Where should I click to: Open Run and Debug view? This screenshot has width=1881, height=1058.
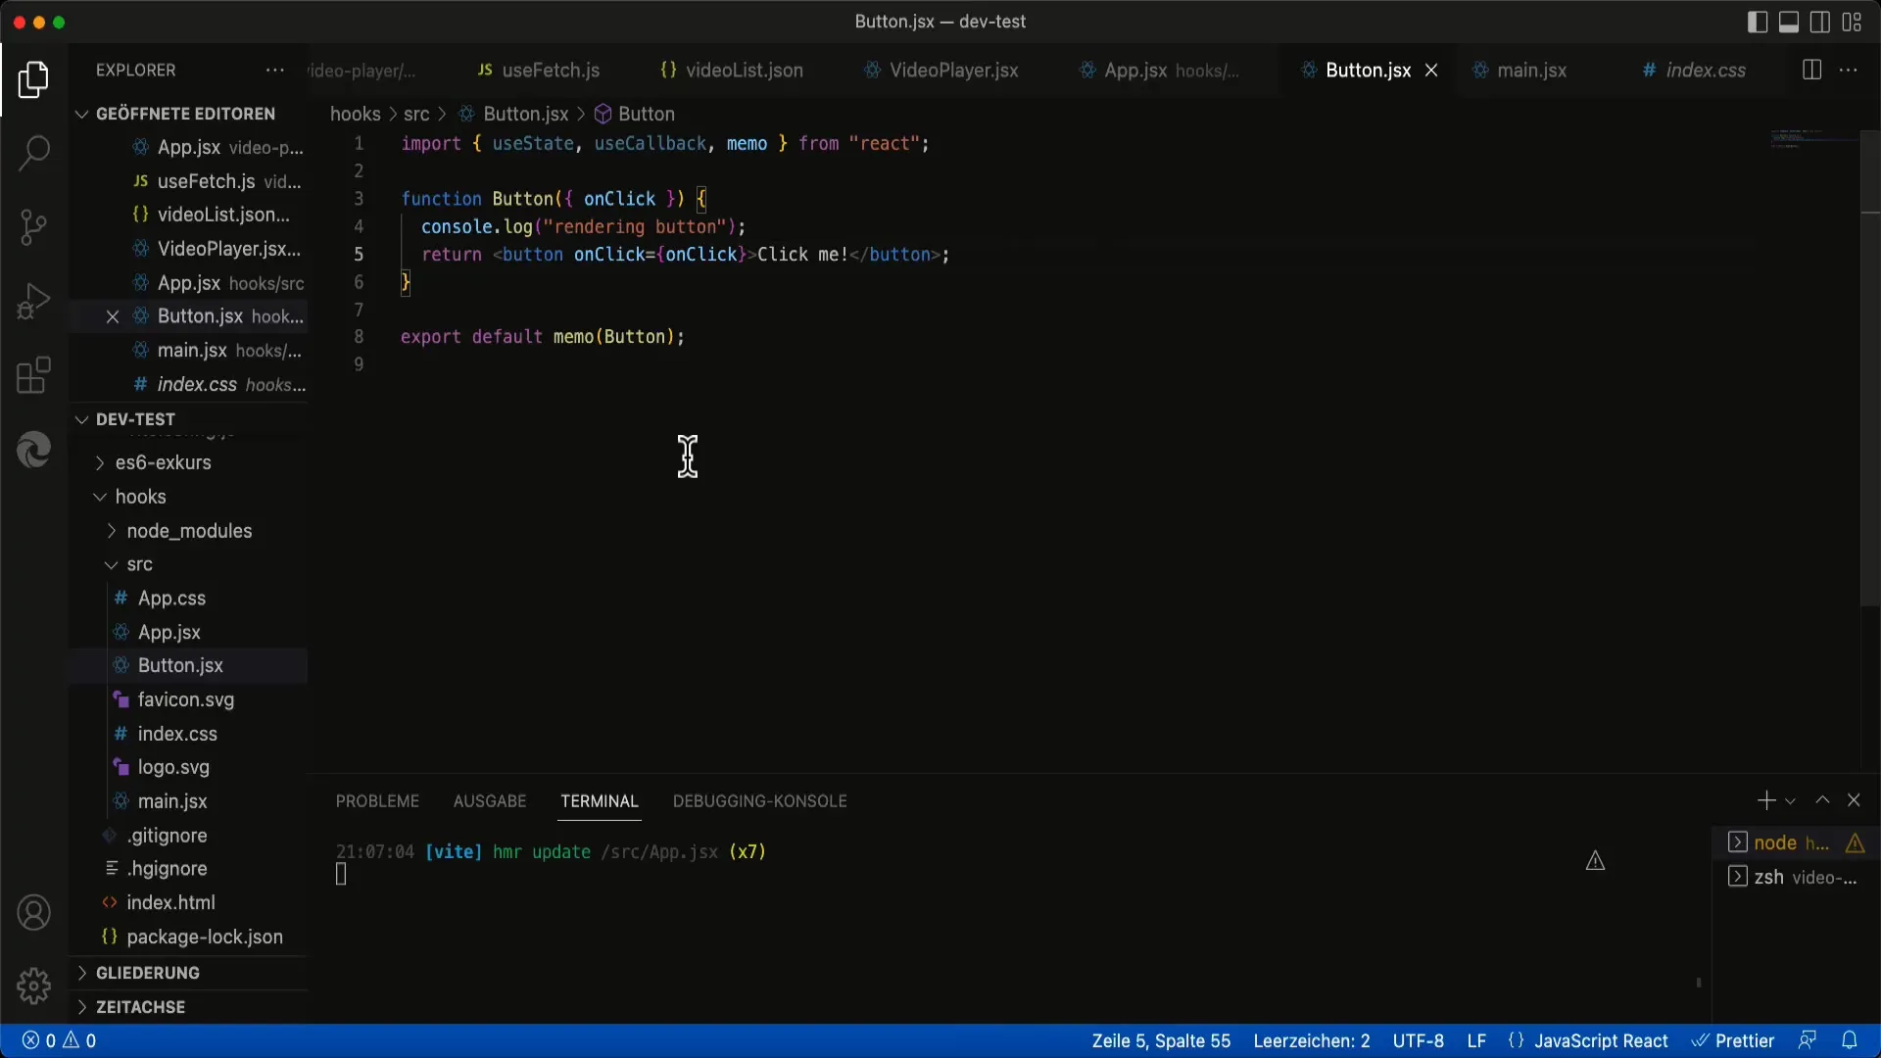pyautogui.click(x=33, y=301)
